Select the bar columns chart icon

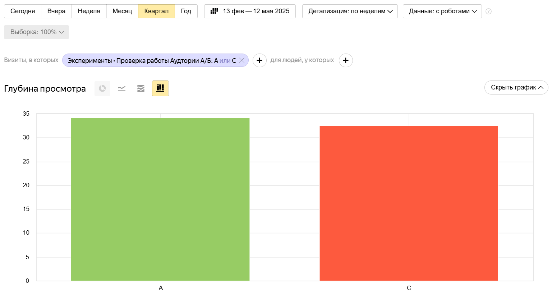[160, 88]
